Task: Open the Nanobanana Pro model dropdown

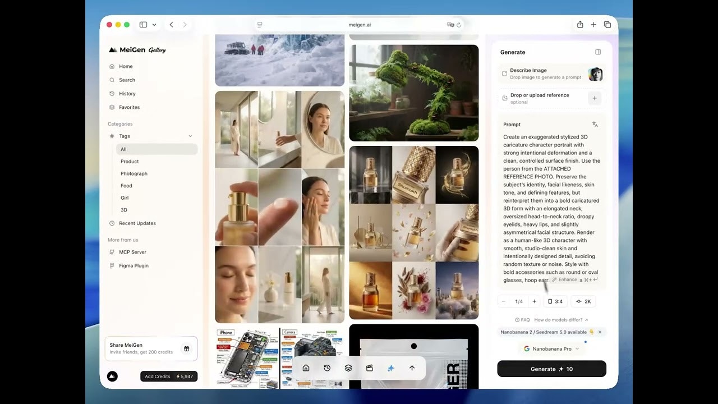Action: (x=551, y=348)
